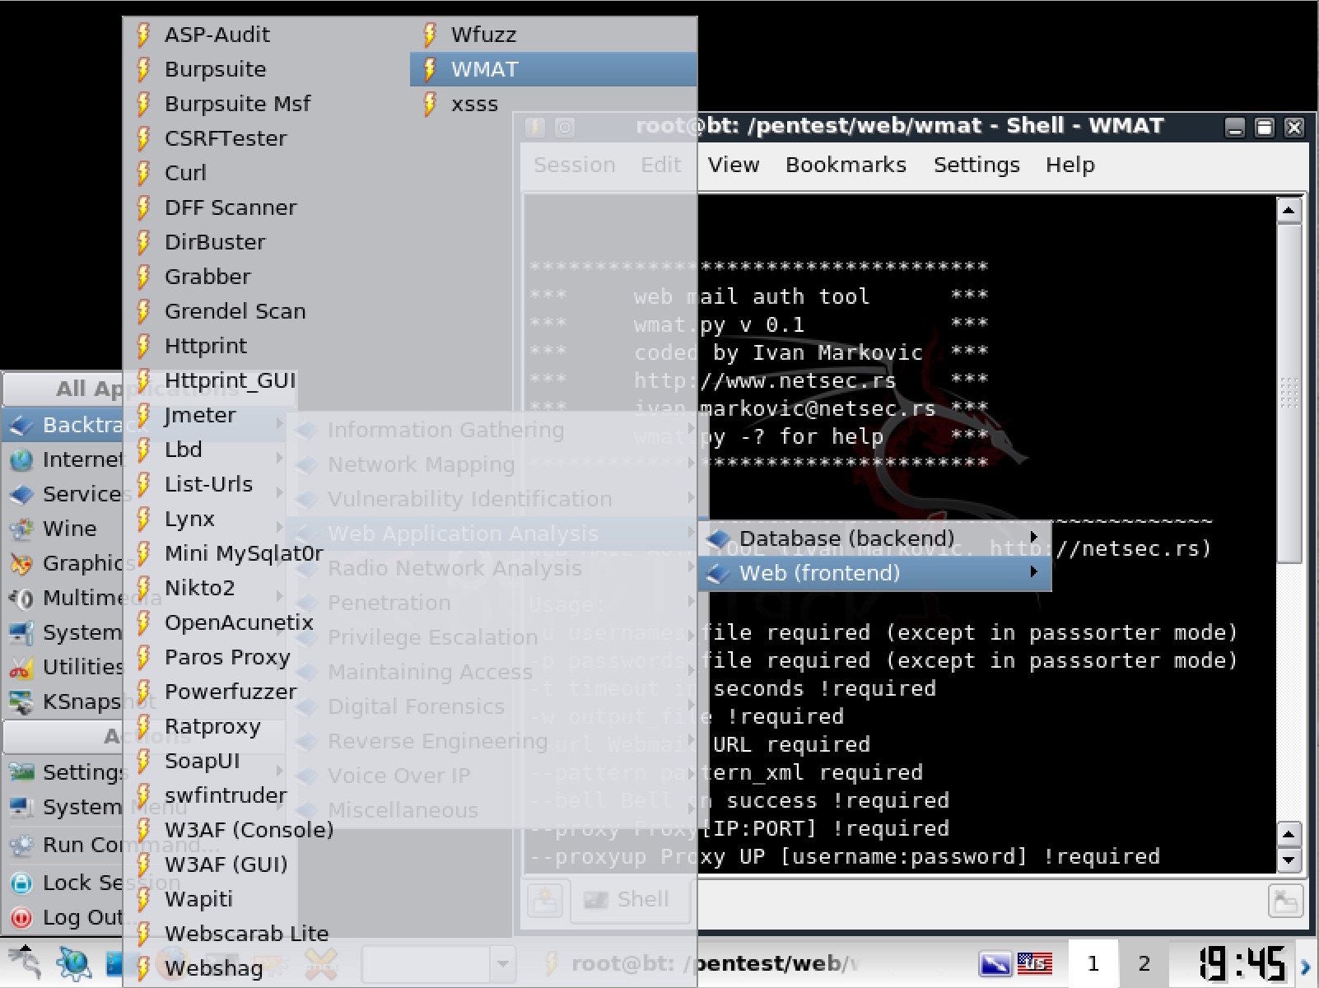Click the Webscarab Lite icon

pos(143,934)
